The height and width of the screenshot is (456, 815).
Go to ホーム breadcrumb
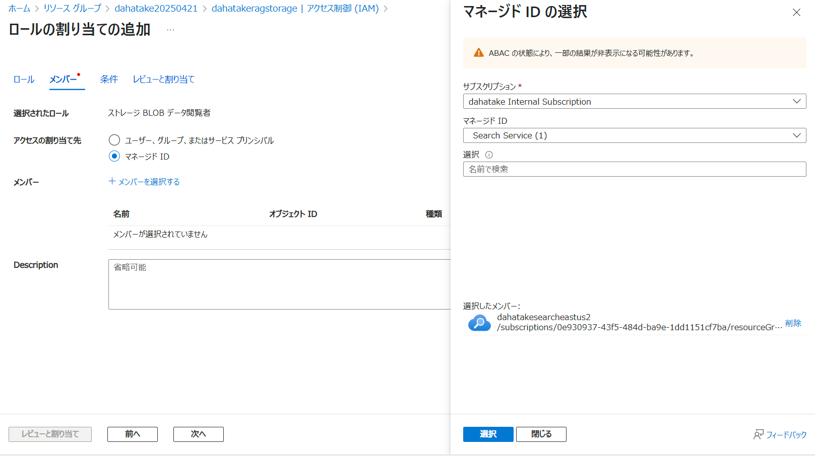pos(19,9)
